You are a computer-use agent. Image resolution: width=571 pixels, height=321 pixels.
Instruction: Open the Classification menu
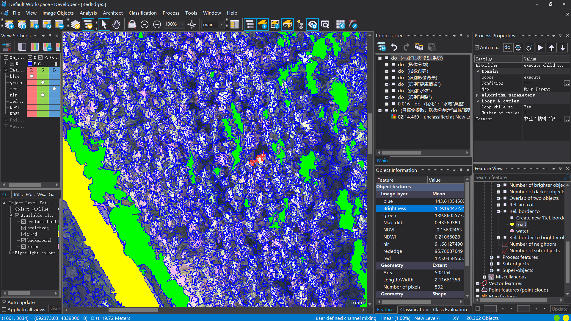(x=142, y=13)
